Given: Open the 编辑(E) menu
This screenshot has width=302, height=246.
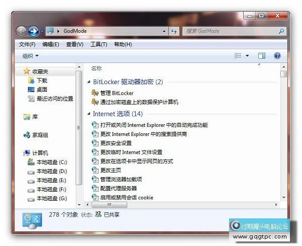Looking at the screenshot, I should coord(51,44).
